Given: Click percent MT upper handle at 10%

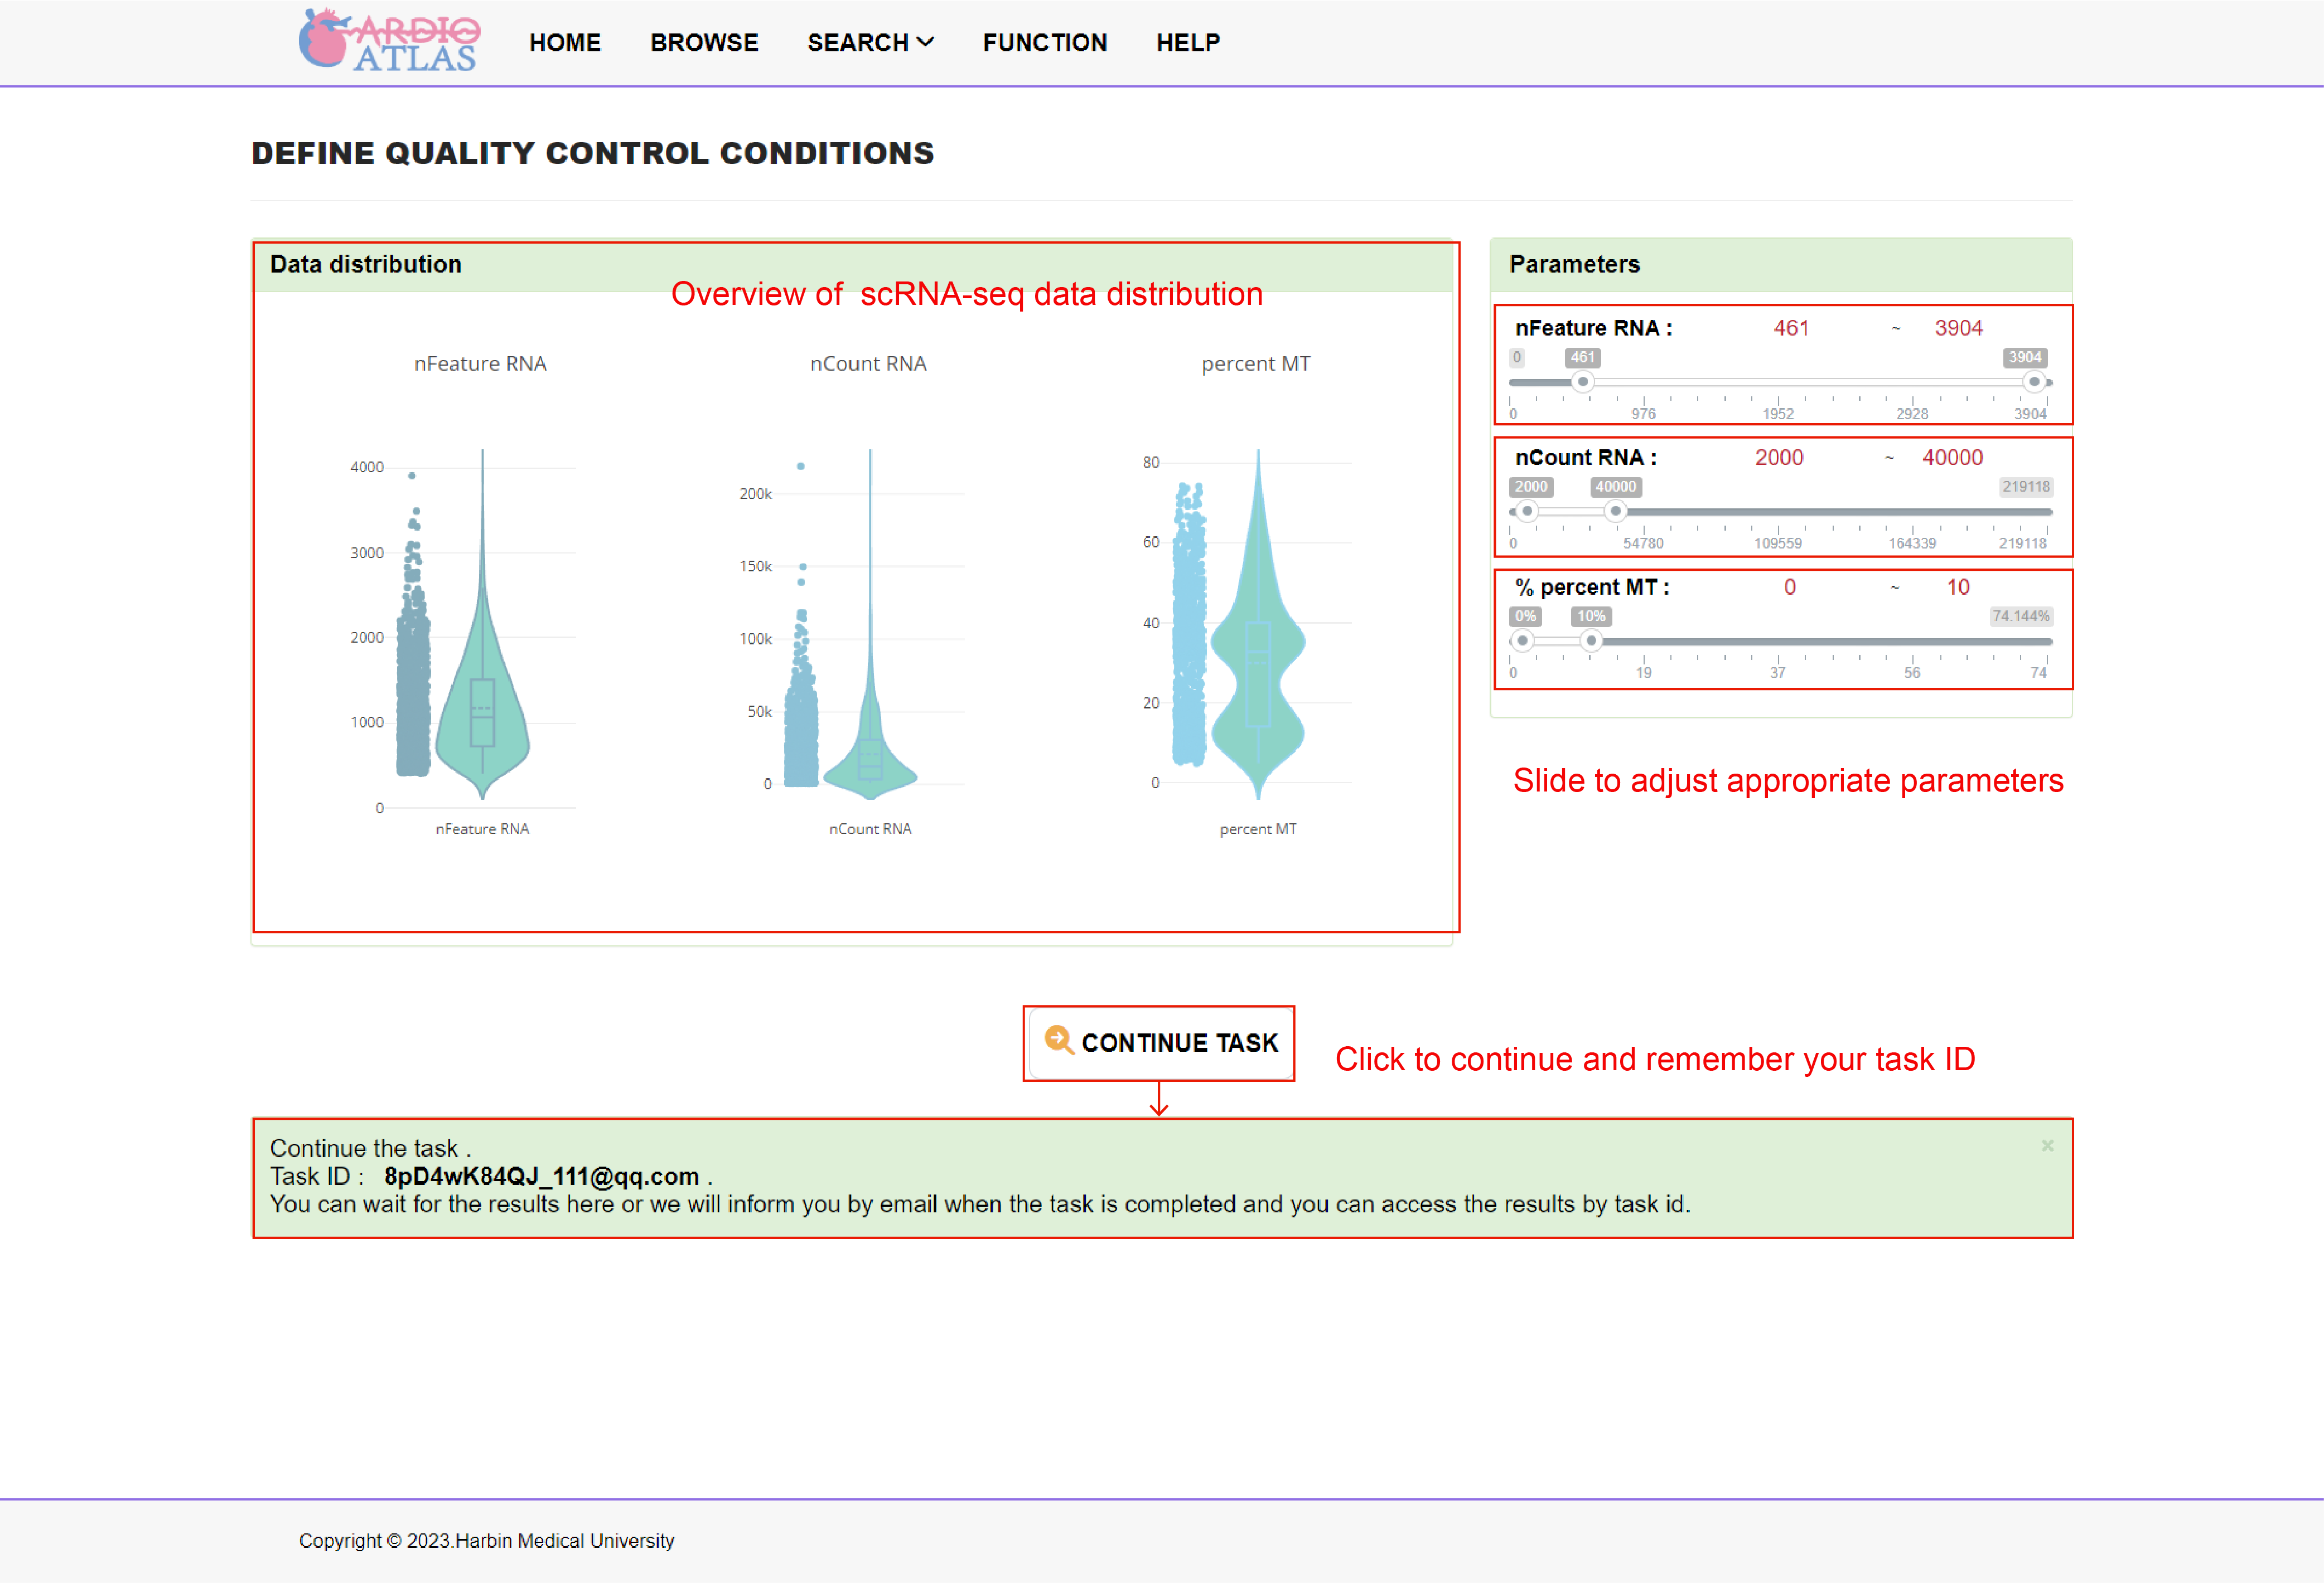Looking at the screenshot, I should coord(1591,640).
